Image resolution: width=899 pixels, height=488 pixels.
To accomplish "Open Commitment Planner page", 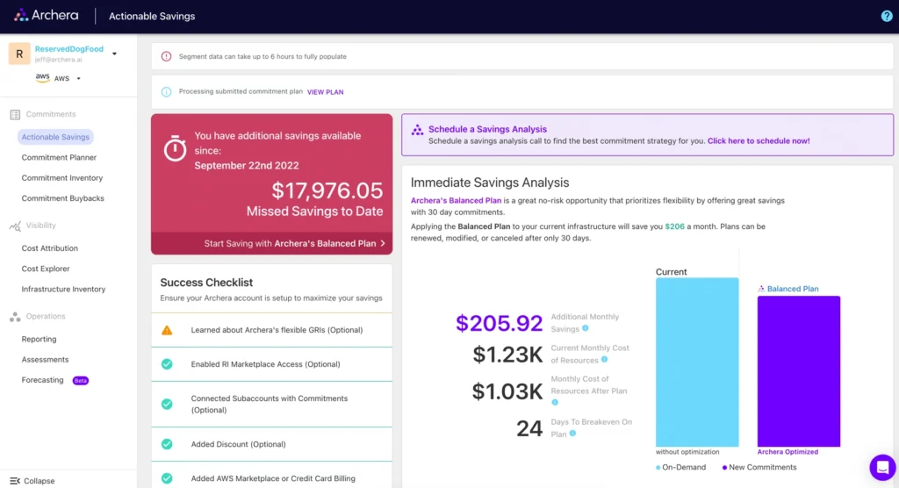I will pyautogui.click(x=59, y=158).
